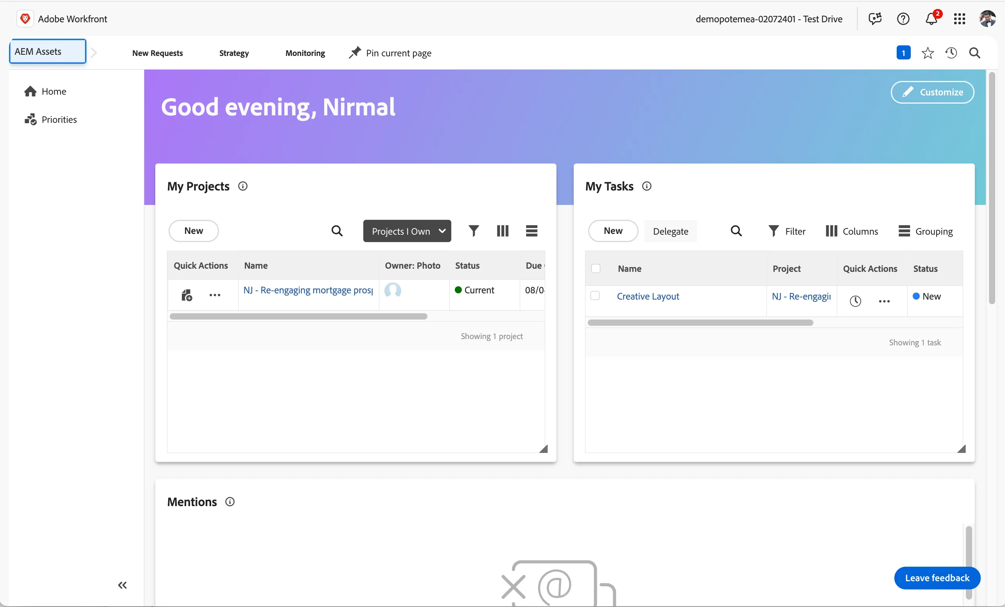This screenshot has width=1005, height=607.
Task: Open the Projects I Own dropdown
Action: [407, 231]
